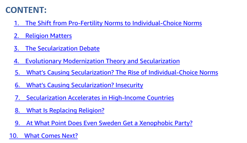This screenshot has width=247, height=143.
Task: Click the number 9 beside the Sweden entry
Action: [x=17, y=123]
